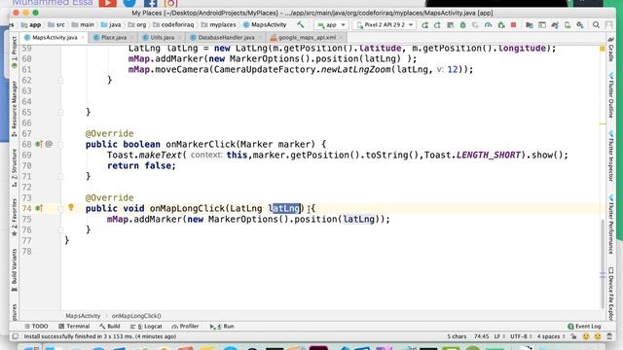Screen dimensions: 623x350
Task: Click the Apply Code Changes icon
Action: 450,25
